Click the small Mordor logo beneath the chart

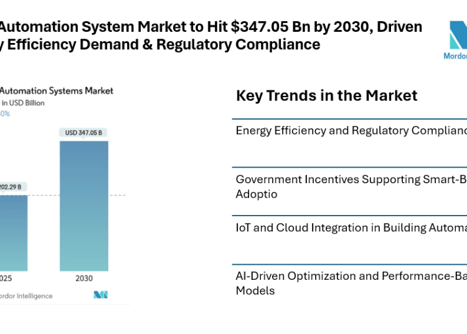pyautogui.click(x=101, y=295)
